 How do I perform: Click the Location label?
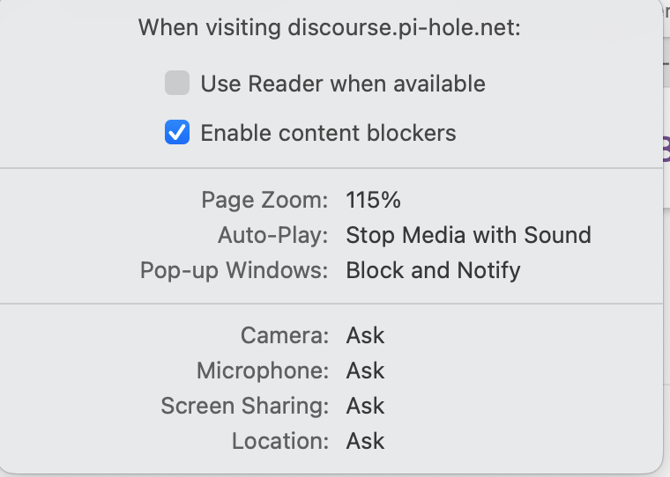pos(280,441)
